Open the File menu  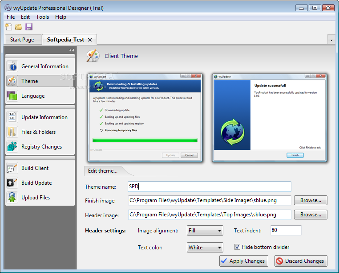tap(11, 17)
